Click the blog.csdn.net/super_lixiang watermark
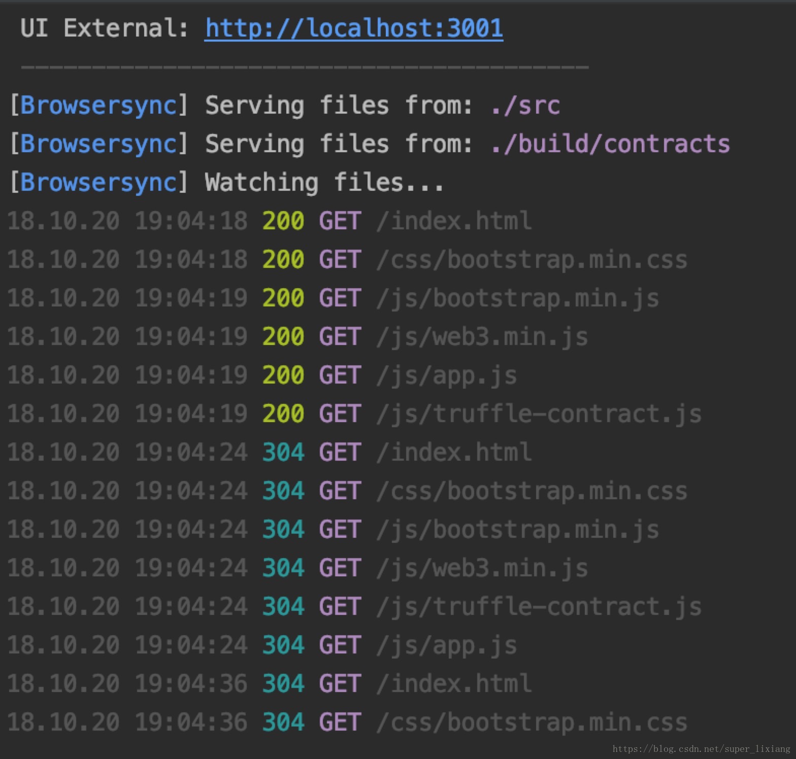 (701, 749)
